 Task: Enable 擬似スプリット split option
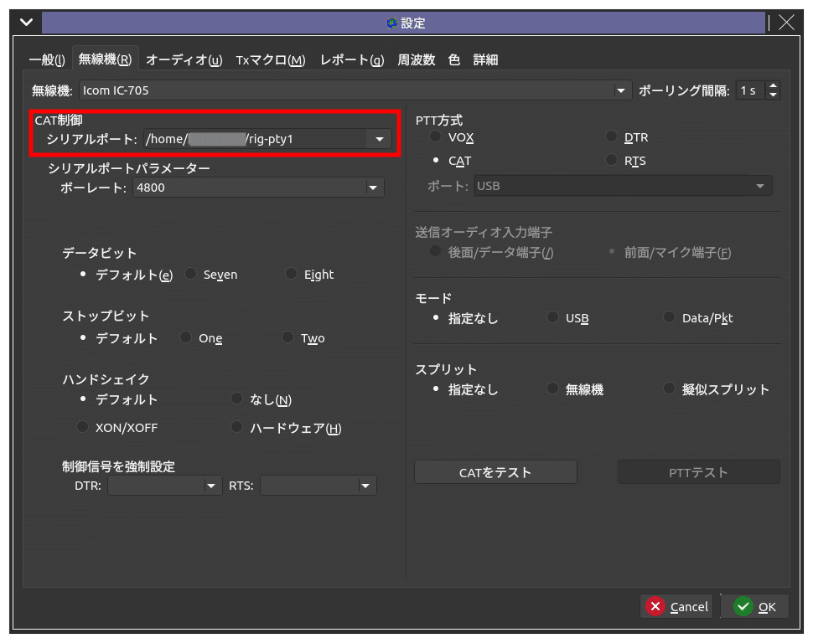(668, 388)
